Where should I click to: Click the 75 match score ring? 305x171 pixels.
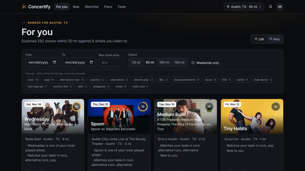click(143, 107)
